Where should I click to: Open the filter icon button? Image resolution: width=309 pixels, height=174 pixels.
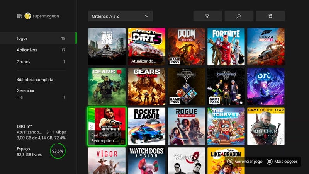tap(207, 16)
